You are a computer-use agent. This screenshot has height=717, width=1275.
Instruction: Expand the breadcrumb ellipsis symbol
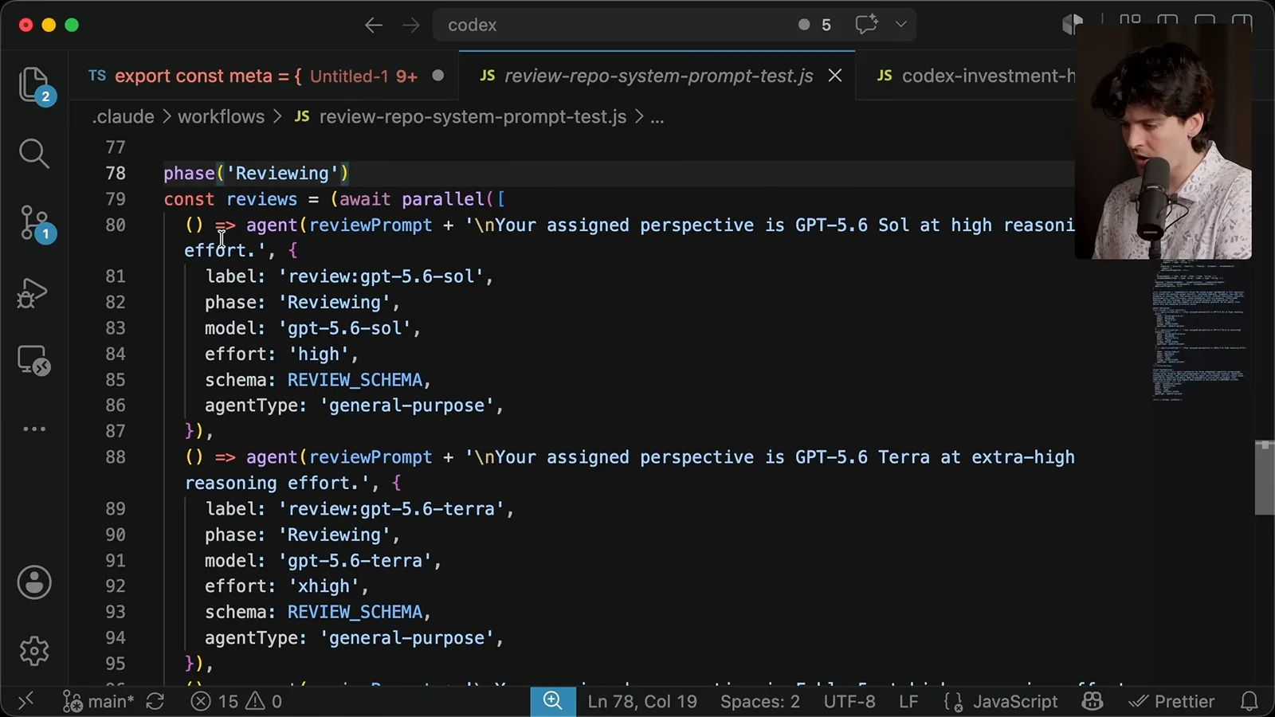coord(657,117)
